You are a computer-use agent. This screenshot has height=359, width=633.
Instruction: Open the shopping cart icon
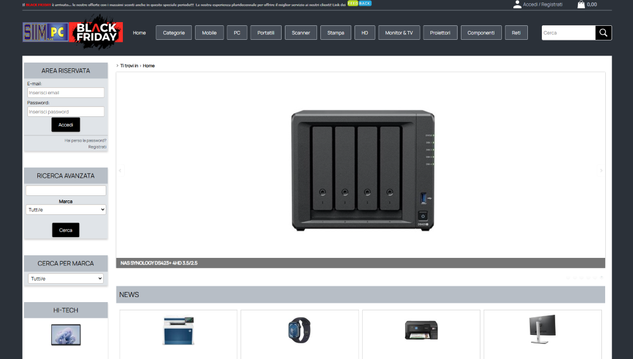click(581, 4)
